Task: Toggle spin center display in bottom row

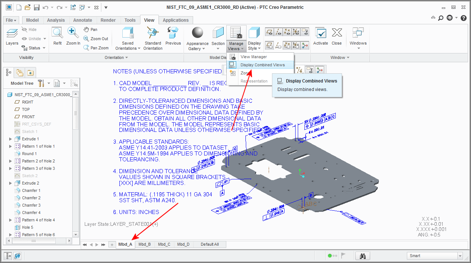Action: point(305,45)
